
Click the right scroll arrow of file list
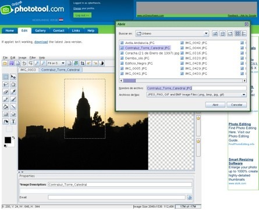point(244,81)
